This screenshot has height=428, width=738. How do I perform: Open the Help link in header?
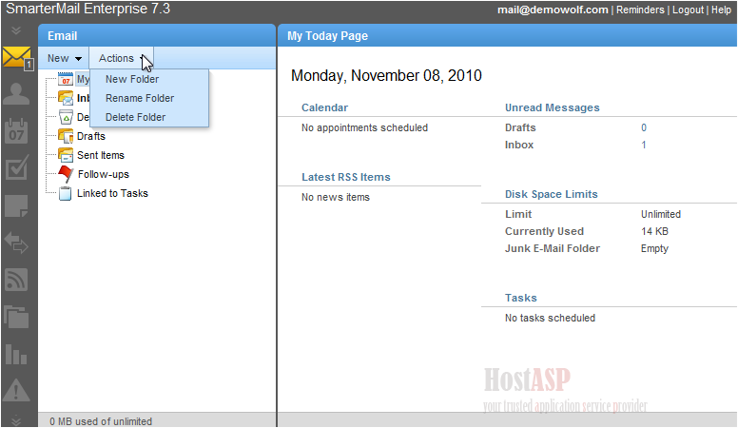[721, 10]
